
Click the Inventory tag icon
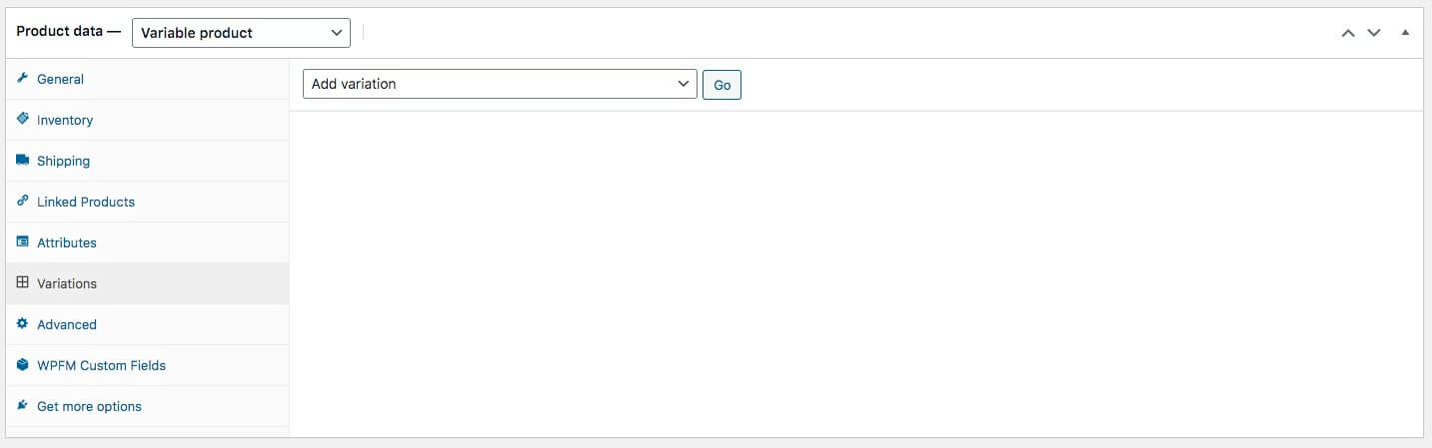pos(23,120)
